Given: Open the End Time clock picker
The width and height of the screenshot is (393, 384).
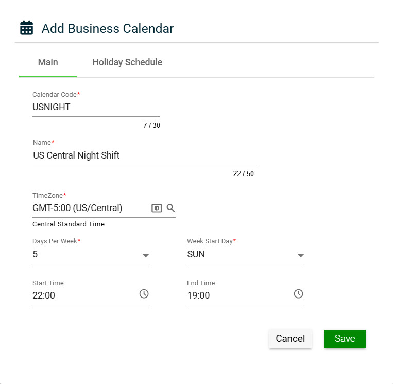Looking at the screenshot, I should coord(298,294).
